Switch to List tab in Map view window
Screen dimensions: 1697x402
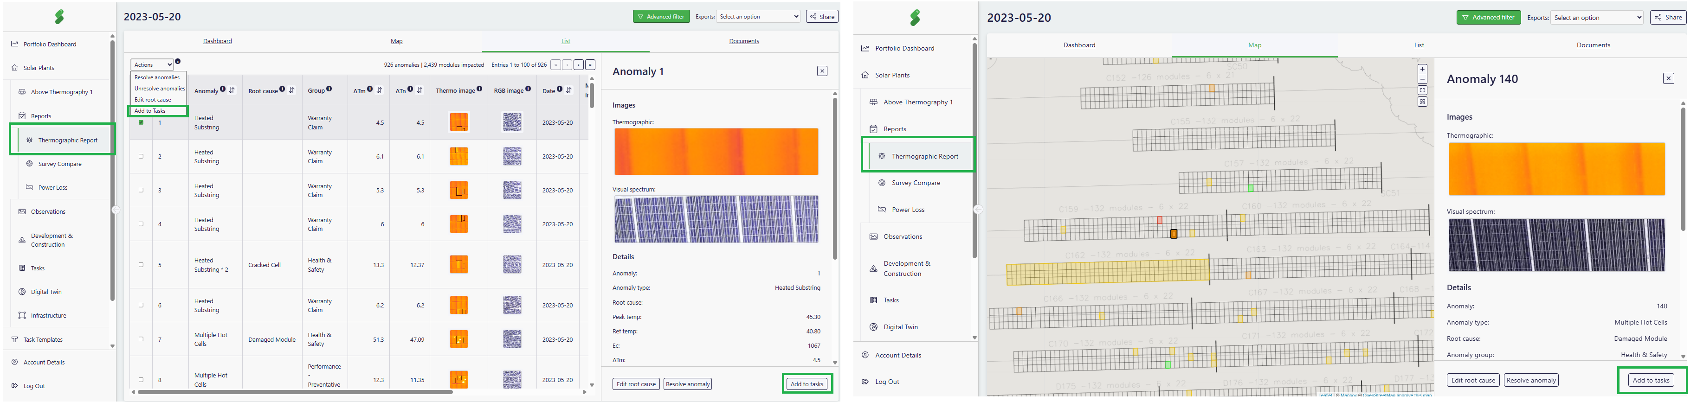pyautogui.click(x=1419, y=45)
